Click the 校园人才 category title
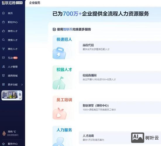 64,69
